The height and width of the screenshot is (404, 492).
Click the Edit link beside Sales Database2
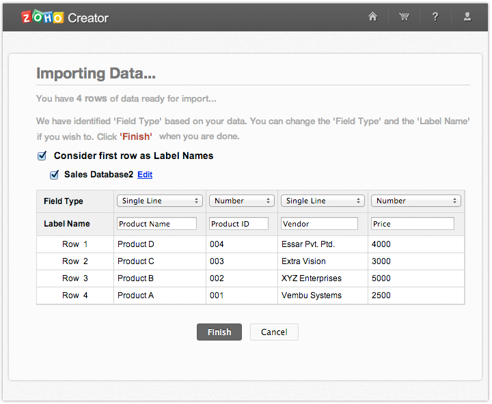[x=145, y=175]
